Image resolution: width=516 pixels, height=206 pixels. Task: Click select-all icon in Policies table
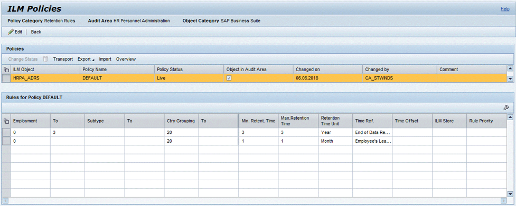(x=6, y=70)
